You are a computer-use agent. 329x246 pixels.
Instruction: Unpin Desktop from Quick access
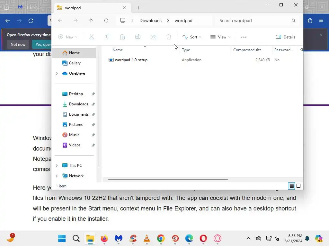pyautogui.click(x=93, y=94)
